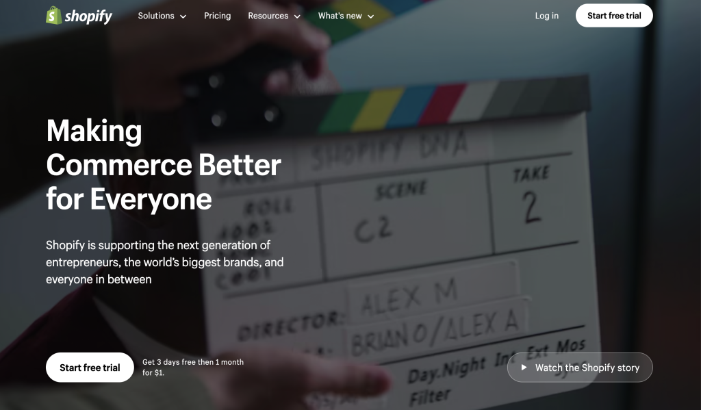Click the Making Commerce Better for Everyone headline
The image size is (701, 410).
pyautogui.click(x=163, y=165)
